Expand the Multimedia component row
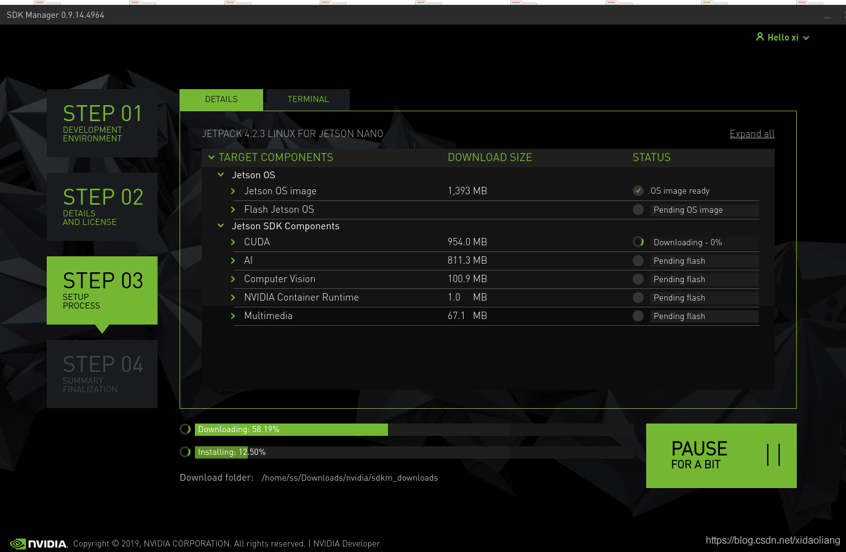Screen dimensions: 846x552 click(x=233, y=316)
